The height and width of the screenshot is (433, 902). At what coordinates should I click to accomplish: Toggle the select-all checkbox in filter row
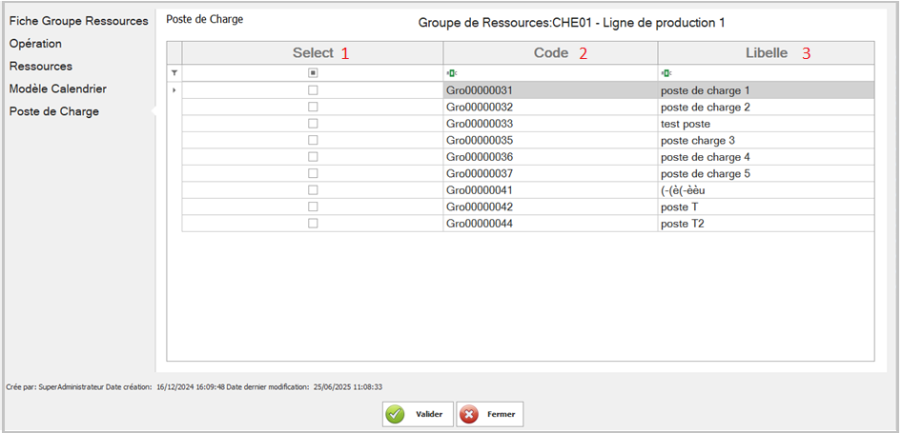coord(313,72)
